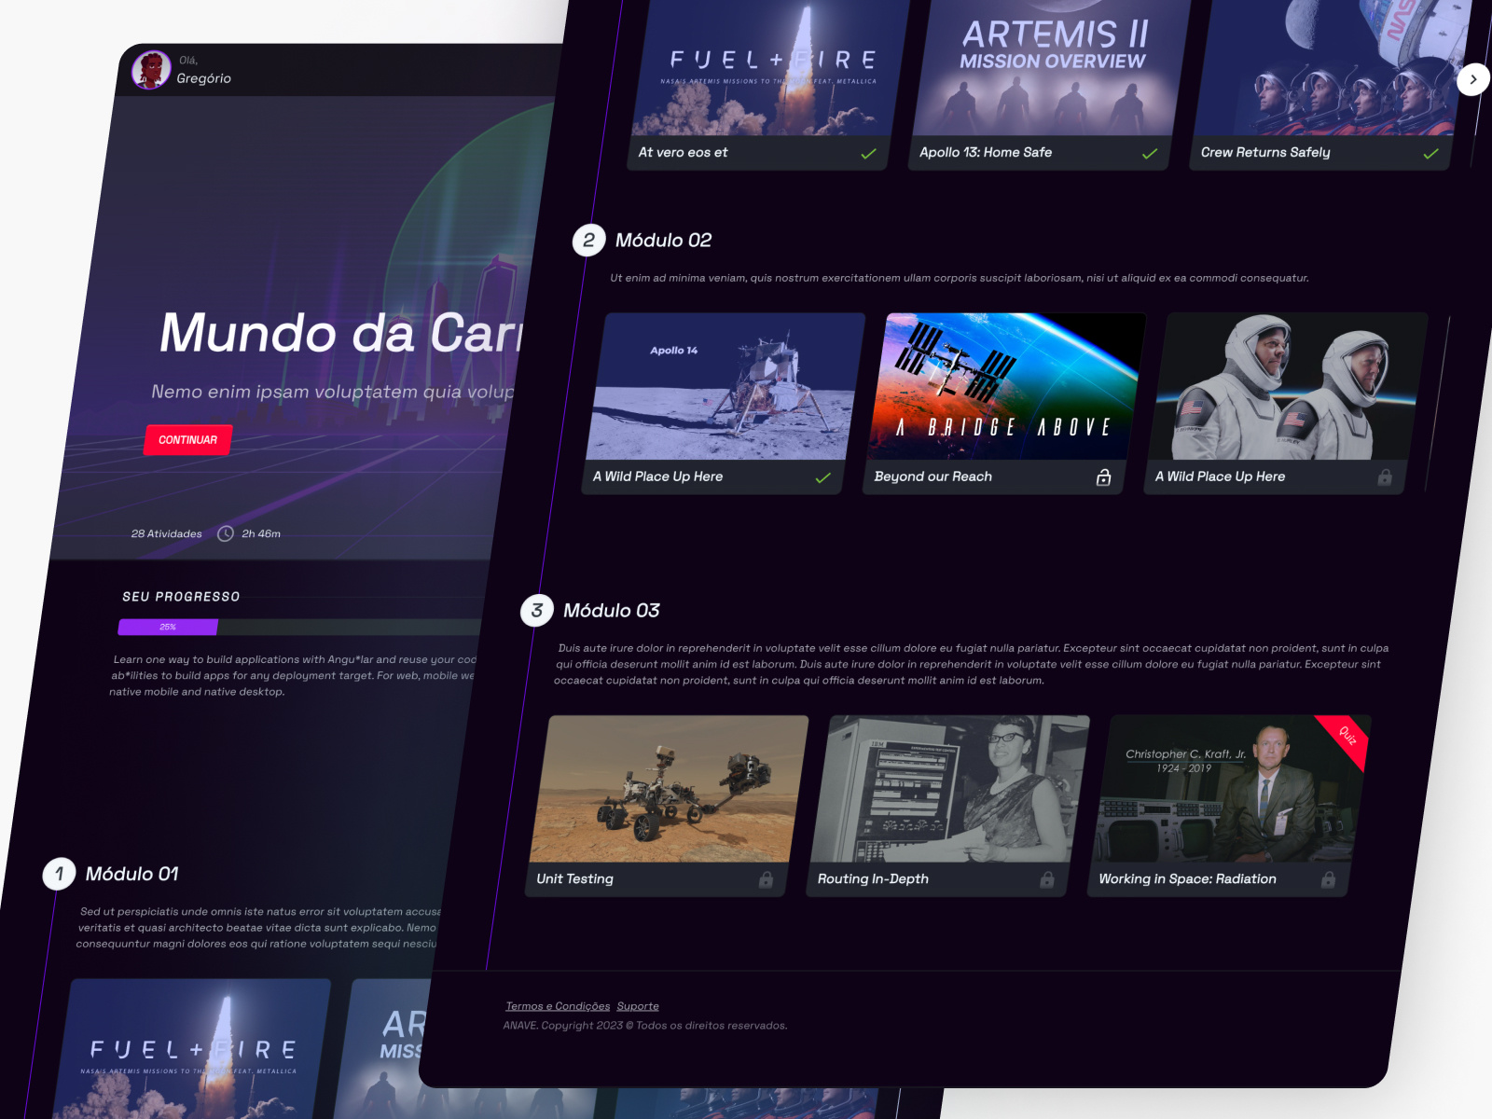Toggle the completion checkmark on "At vero eos et"
Viewport: 1492px width, 1119px height.
click(869, 153)
